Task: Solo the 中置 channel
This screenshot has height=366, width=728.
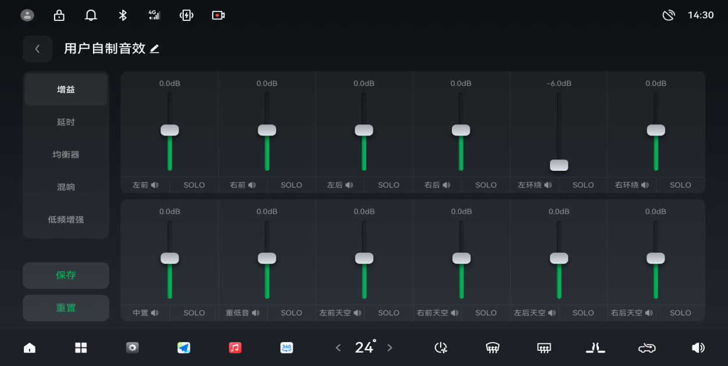Action: tap(194, 313)
